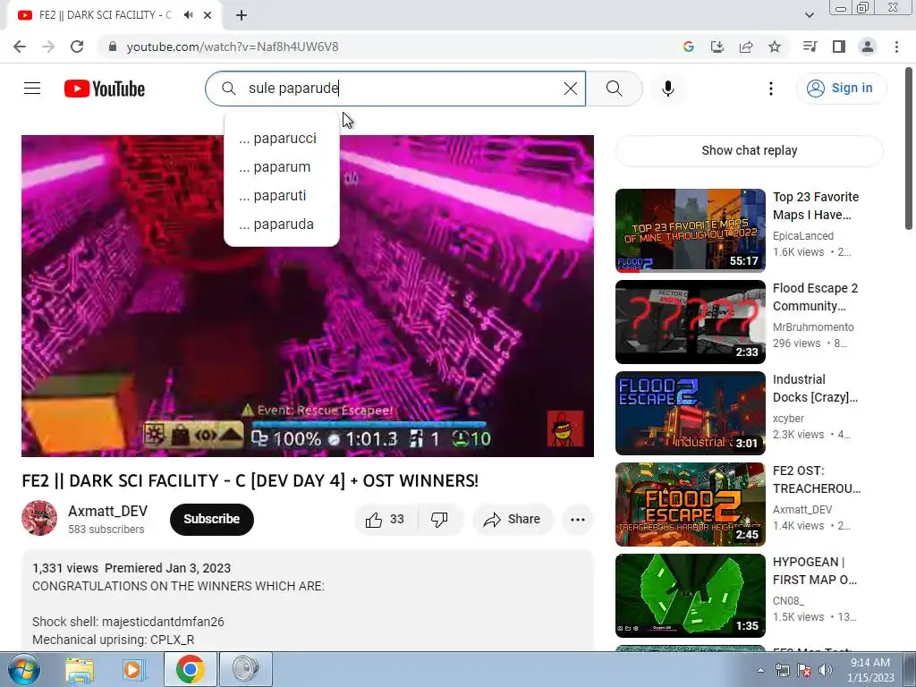Dislike the video with thumbs down

coord(439,520)
